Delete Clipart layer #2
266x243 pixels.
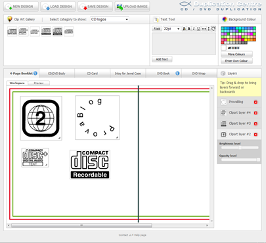pyautogui.click(x=255, y=135)
